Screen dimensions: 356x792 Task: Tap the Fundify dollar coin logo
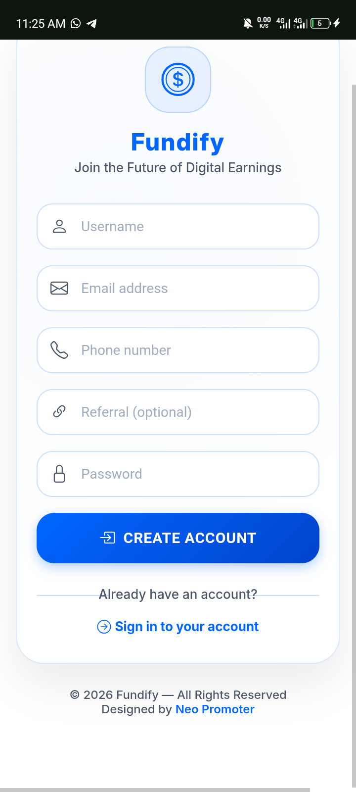click(178, 80)
